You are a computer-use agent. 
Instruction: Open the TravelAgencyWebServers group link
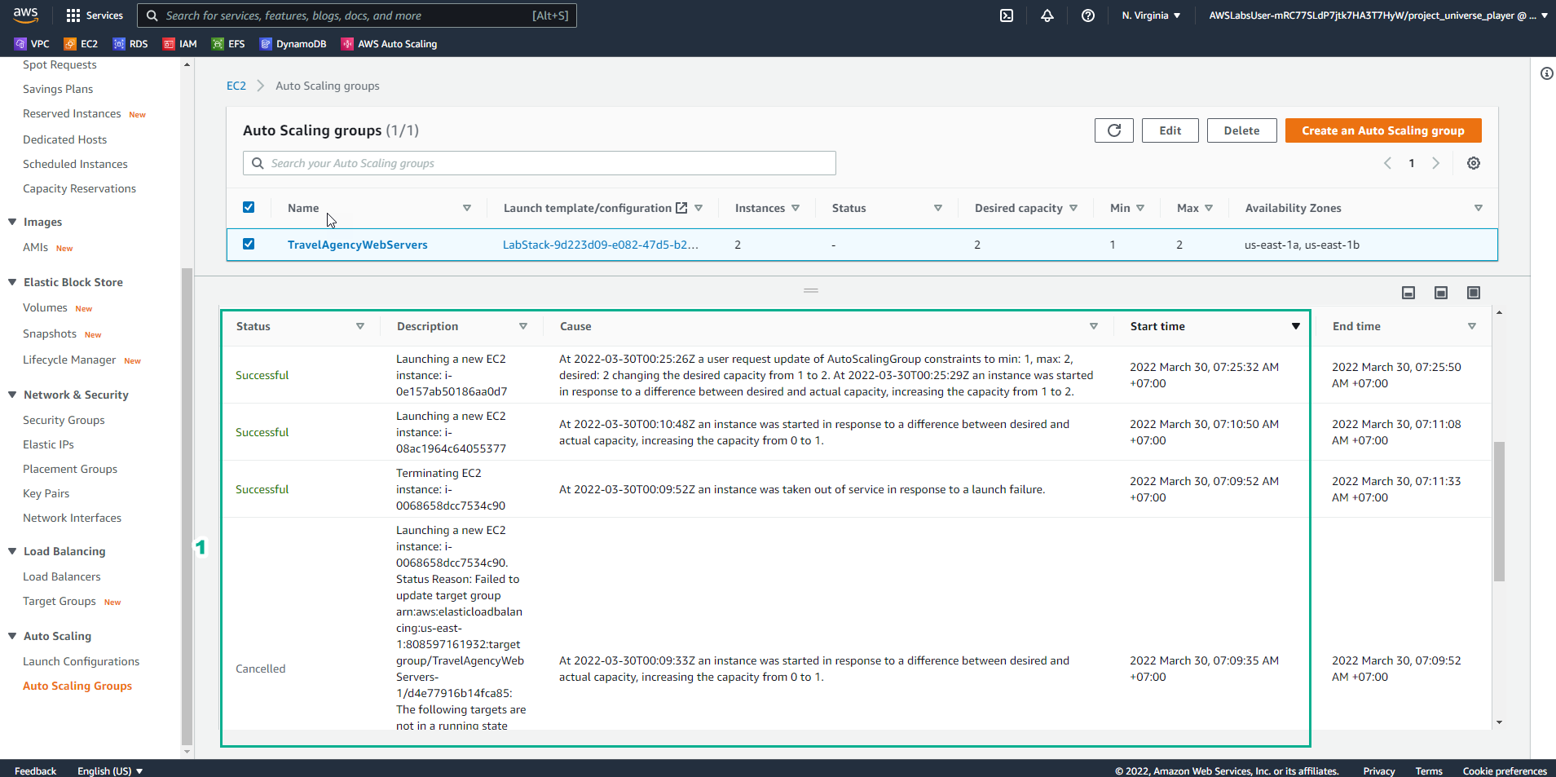coord(357,245)
